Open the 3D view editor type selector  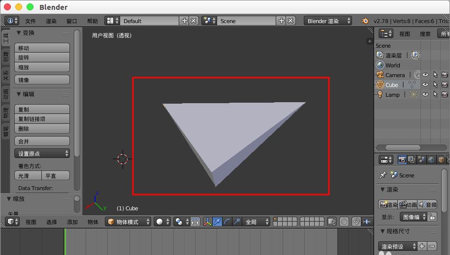[x=12, y=222]
